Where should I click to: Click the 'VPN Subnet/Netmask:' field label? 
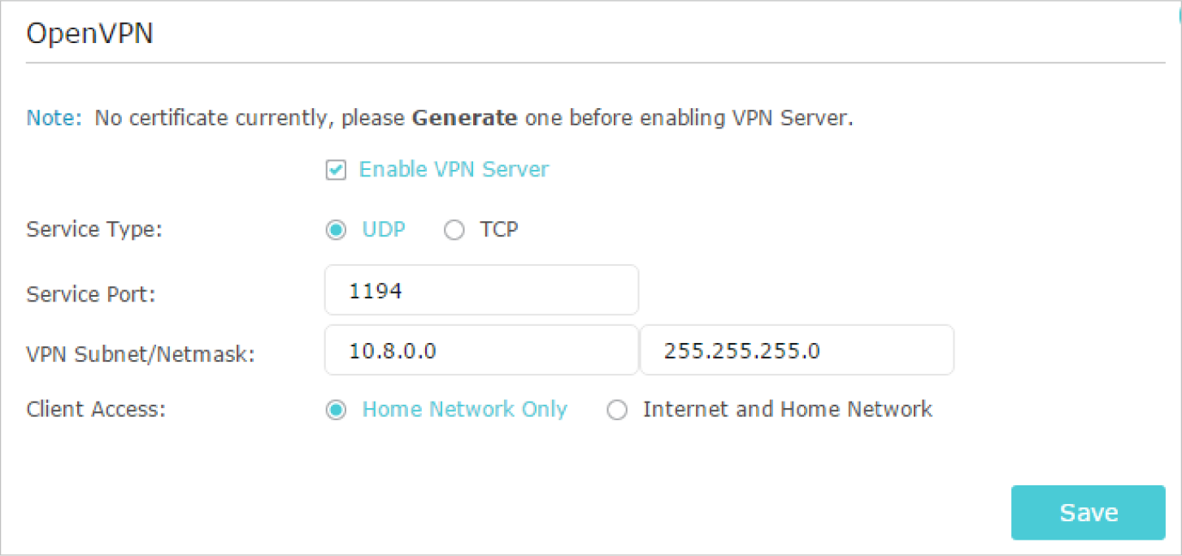141,354
